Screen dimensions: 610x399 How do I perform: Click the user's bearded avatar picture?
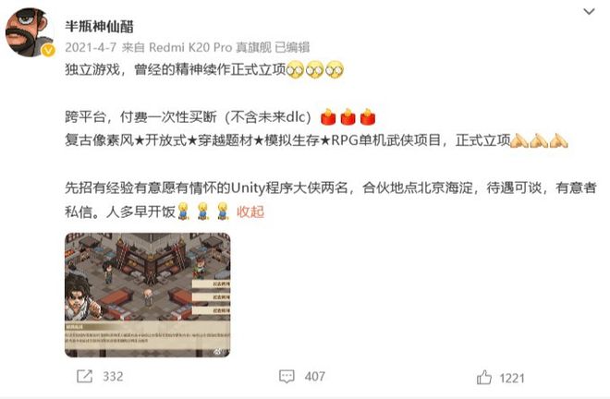point(29,32)
